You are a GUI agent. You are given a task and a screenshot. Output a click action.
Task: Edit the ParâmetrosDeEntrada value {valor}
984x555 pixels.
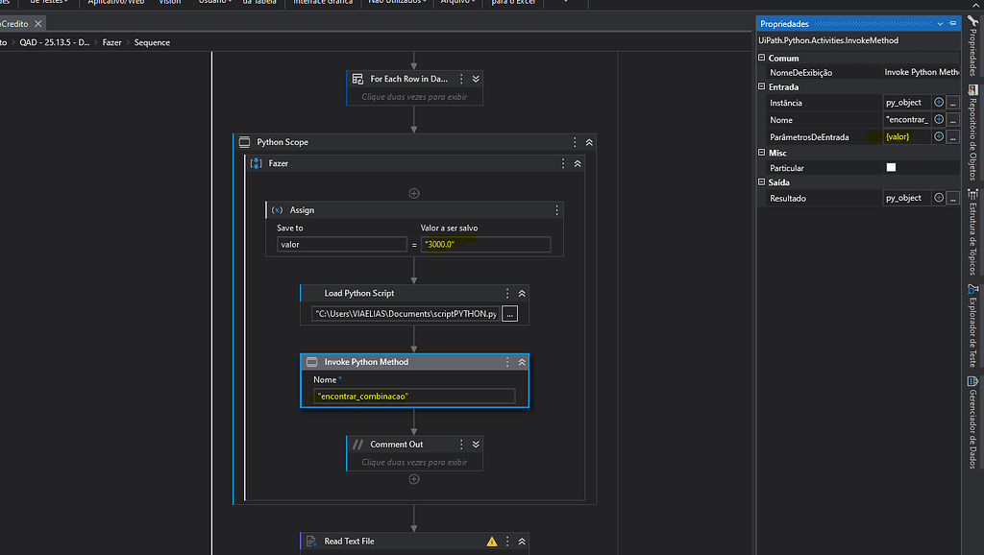pyautogui.click(x=907, y=136)
